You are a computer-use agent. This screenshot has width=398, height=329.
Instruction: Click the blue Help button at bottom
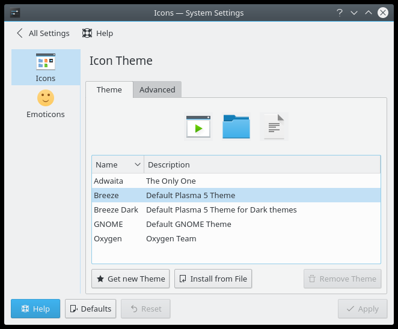click(x=35, y=309)
